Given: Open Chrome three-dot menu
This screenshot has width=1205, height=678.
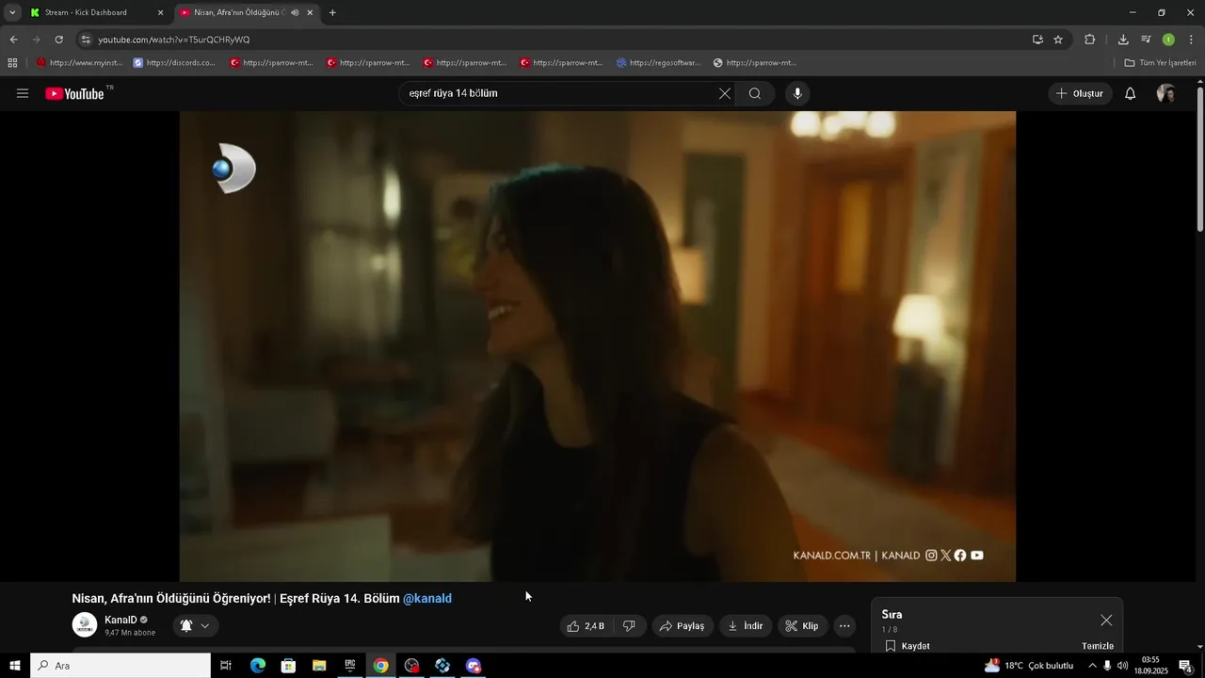Looking at the screenshot, I should [x=1191, y=40].
